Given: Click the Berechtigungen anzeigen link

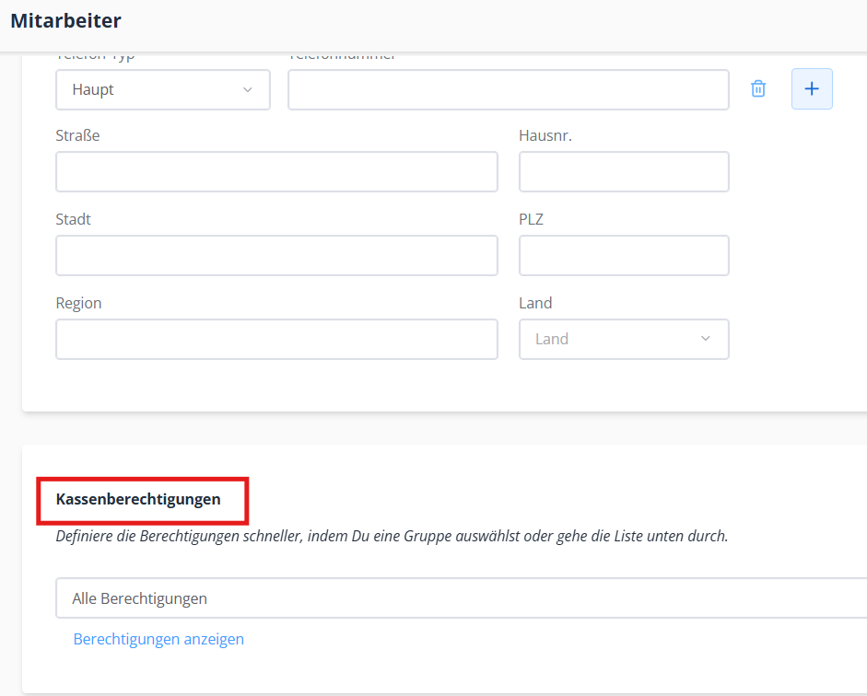Looking at the screenshot, I should pos(158,639).
